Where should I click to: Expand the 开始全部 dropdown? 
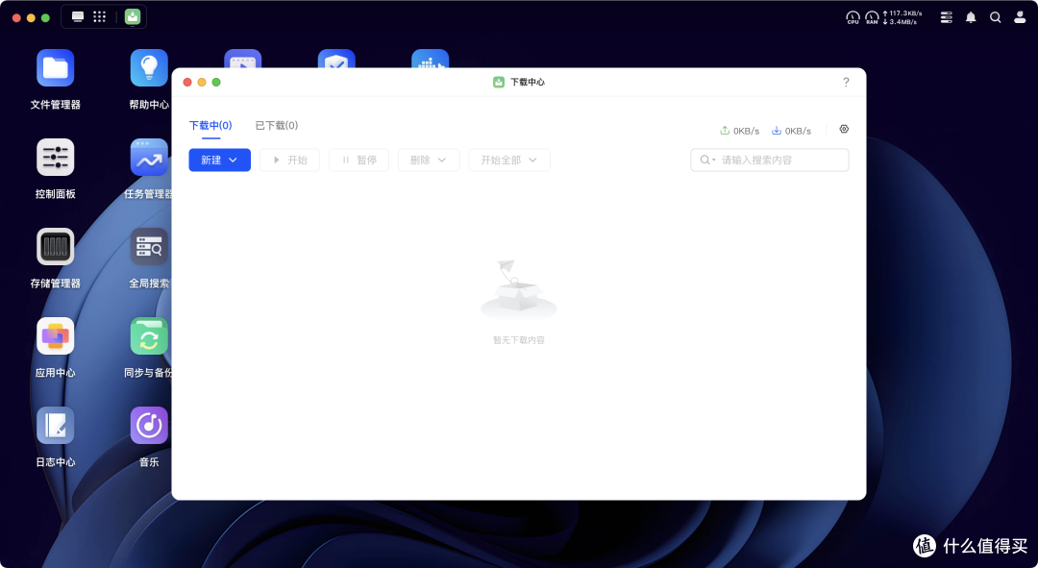click(509, 161)
